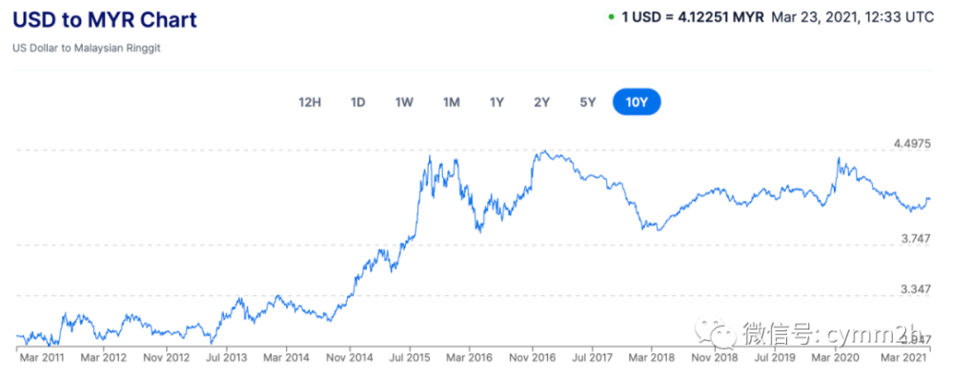Click the Mar 2021 axis date marker
The width and height of the screenshot is (953, 378).
(x=903, y=357)
